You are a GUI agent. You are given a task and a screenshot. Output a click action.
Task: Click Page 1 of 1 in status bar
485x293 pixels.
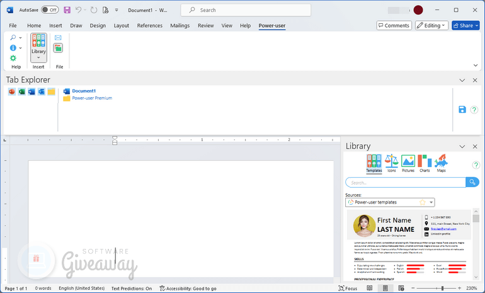click(x=16, y=289)
